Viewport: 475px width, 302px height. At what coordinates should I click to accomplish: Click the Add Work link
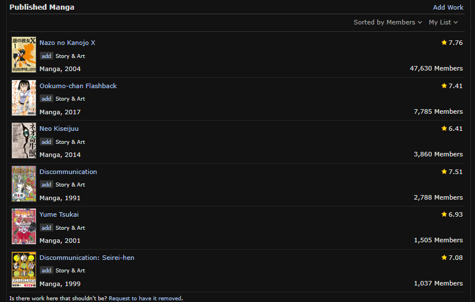pyautogui.click(x=448, y=7)
